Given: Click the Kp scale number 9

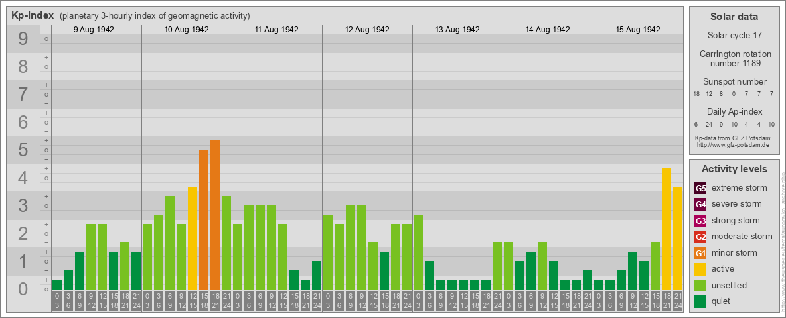Looking at the screenshot, I should click(x=23, y=39).
